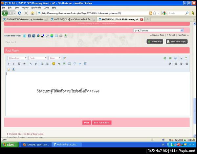
Task: Undo with the green back arrow
Action: 165,58
